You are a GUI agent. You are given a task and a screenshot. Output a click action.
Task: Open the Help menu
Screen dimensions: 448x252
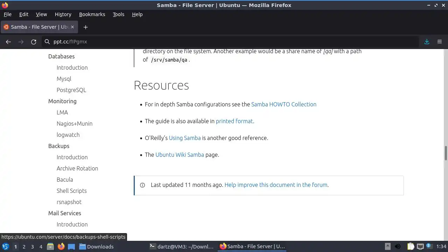pyautogui.click(x=137, y=14)
